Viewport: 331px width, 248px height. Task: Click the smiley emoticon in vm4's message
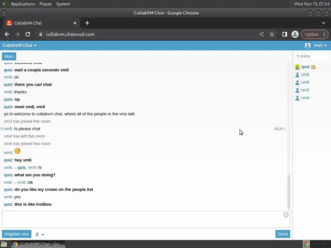17,151
